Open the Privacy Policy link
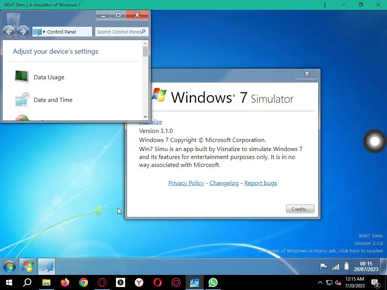387x290 pixels. click(x=186, y=183)
